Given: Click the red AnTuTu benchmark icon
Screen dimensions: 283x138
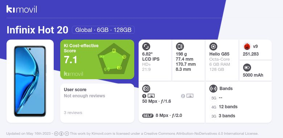Looking at the screenshot, I should (247, 46).
